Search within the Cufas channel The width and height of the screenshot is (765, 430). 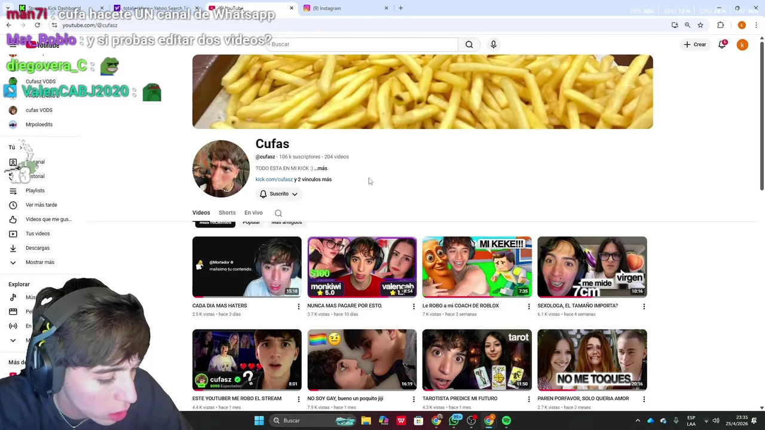click(x=279, y=213)
